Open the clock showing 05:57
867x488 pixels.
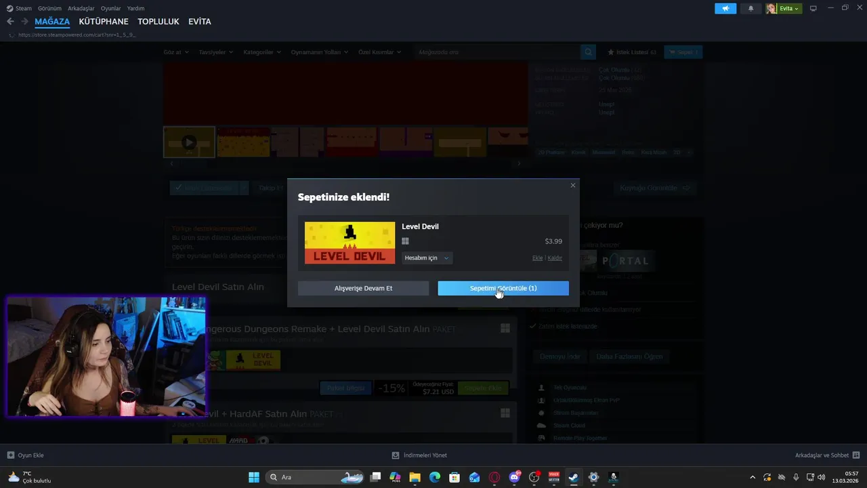[845, 477]
